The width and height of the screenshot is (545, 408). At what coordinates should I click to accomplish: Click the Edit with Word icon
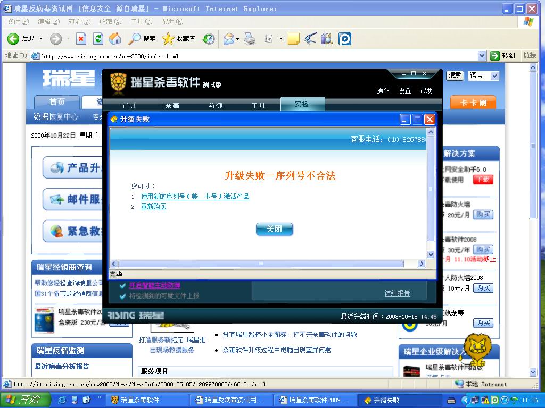click(x=268, y=38)
